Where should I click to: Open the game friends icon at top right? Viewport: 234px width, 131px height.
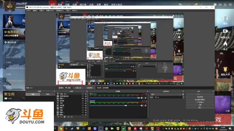pyautogui.click(x=225, y=5)
